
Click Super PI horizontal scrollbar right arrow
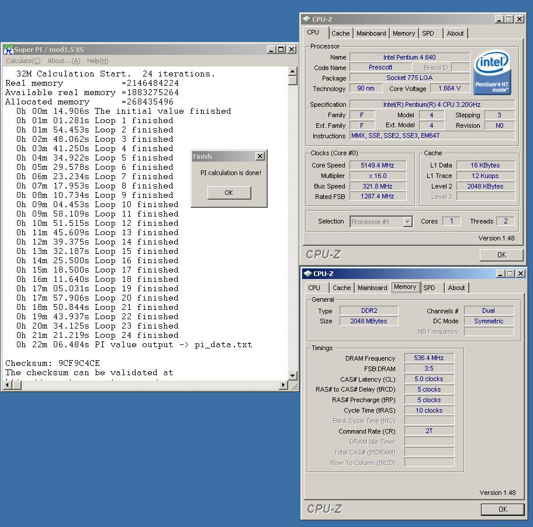point(283,385)
